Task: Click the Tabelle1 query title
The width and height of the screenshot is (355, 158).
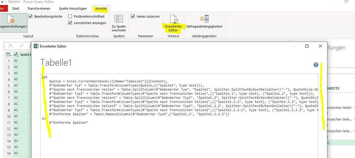Action: (x=56, y=62)
